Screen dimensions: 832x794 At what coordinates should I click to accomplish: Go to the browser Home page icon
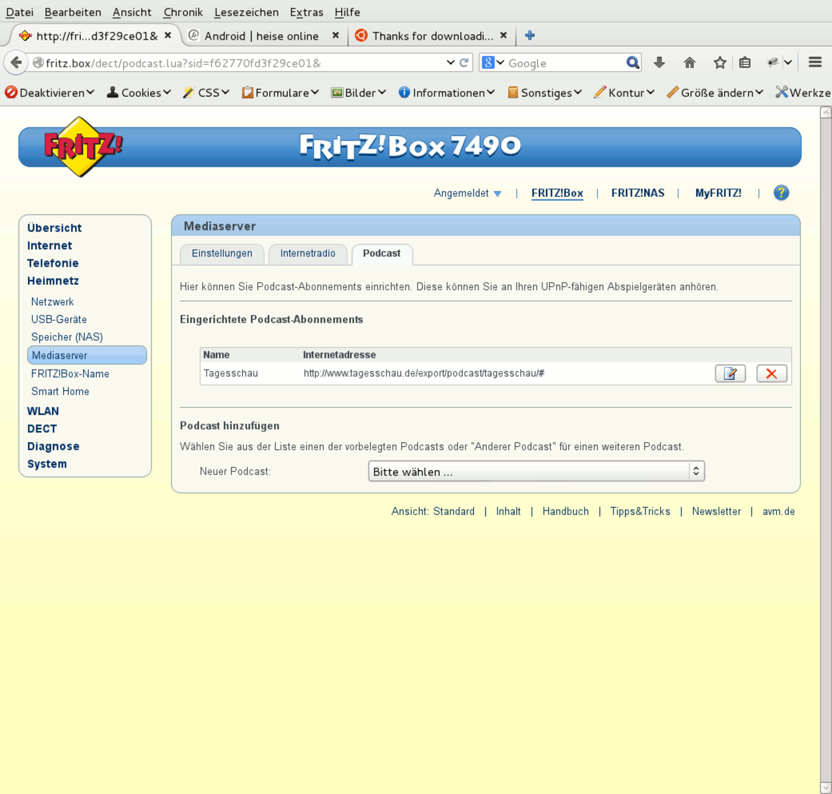pos(690,63)
